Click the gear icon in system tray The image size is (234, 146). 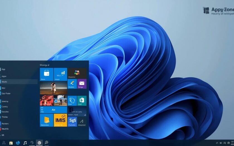pos(228,143)
